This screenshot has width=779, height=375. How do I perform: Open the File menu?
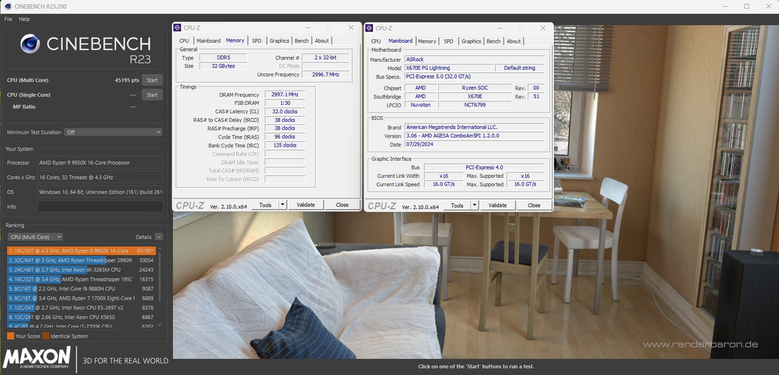(x=8, y=19)
